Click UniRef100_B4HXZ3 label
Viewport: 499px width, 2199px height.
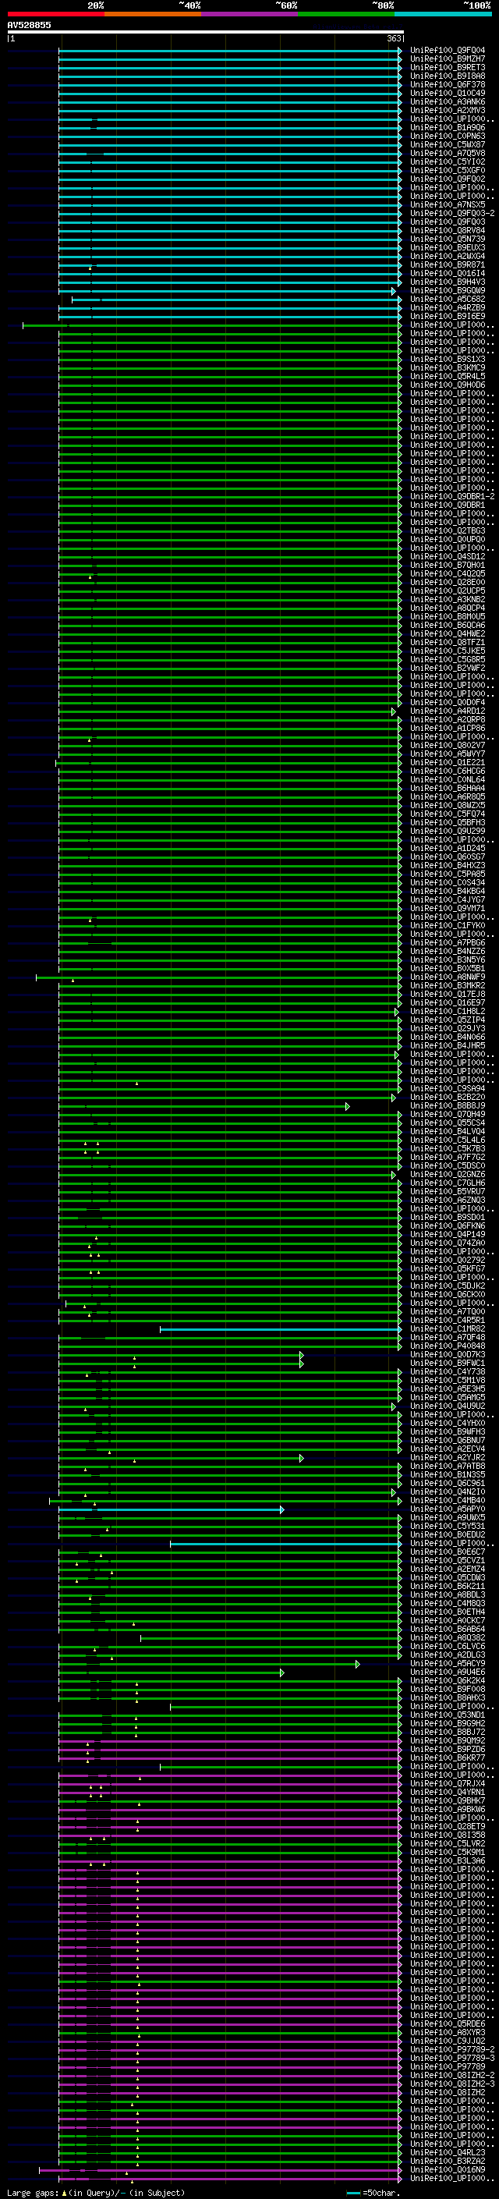tap(447, 866)
